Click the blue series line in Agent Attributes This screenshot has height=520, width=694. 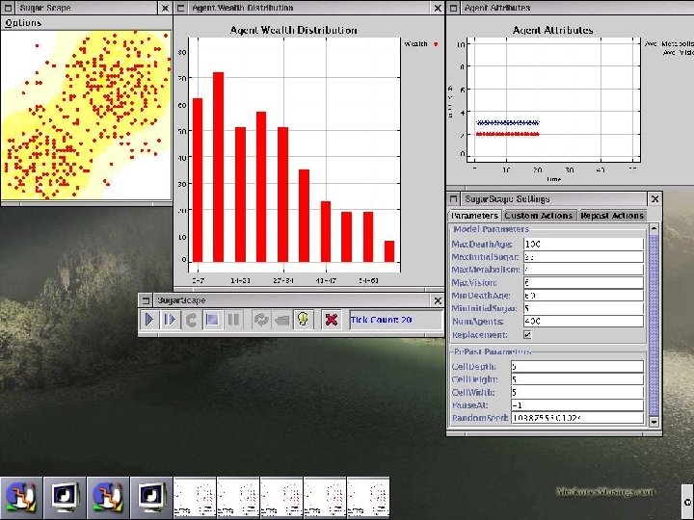click(x=508, y=122)
